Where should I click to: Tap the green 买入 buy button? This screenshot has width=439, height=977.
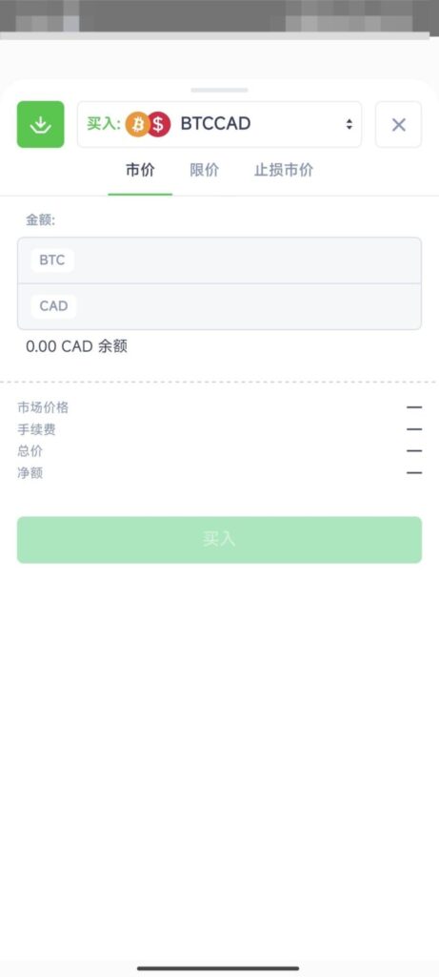219,540
